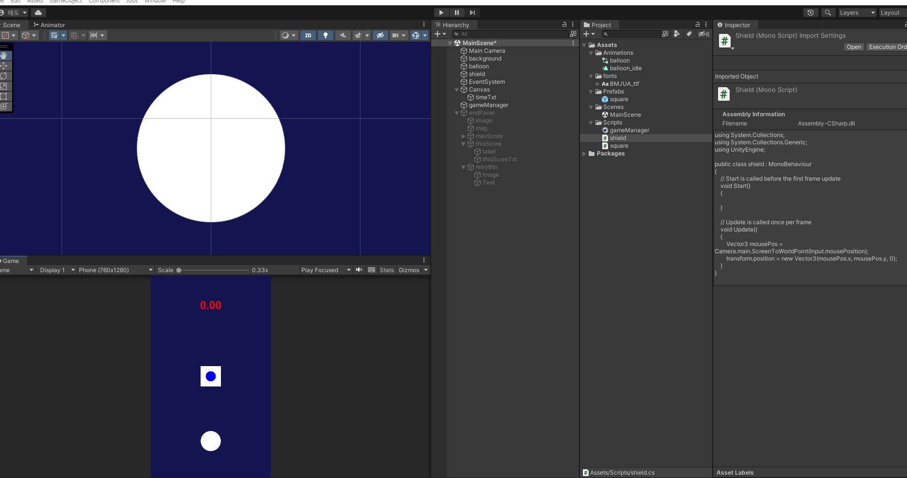Click the scene gizmos globe icon
The width and height of the screenshot is (907, 478).
[415, 35]
